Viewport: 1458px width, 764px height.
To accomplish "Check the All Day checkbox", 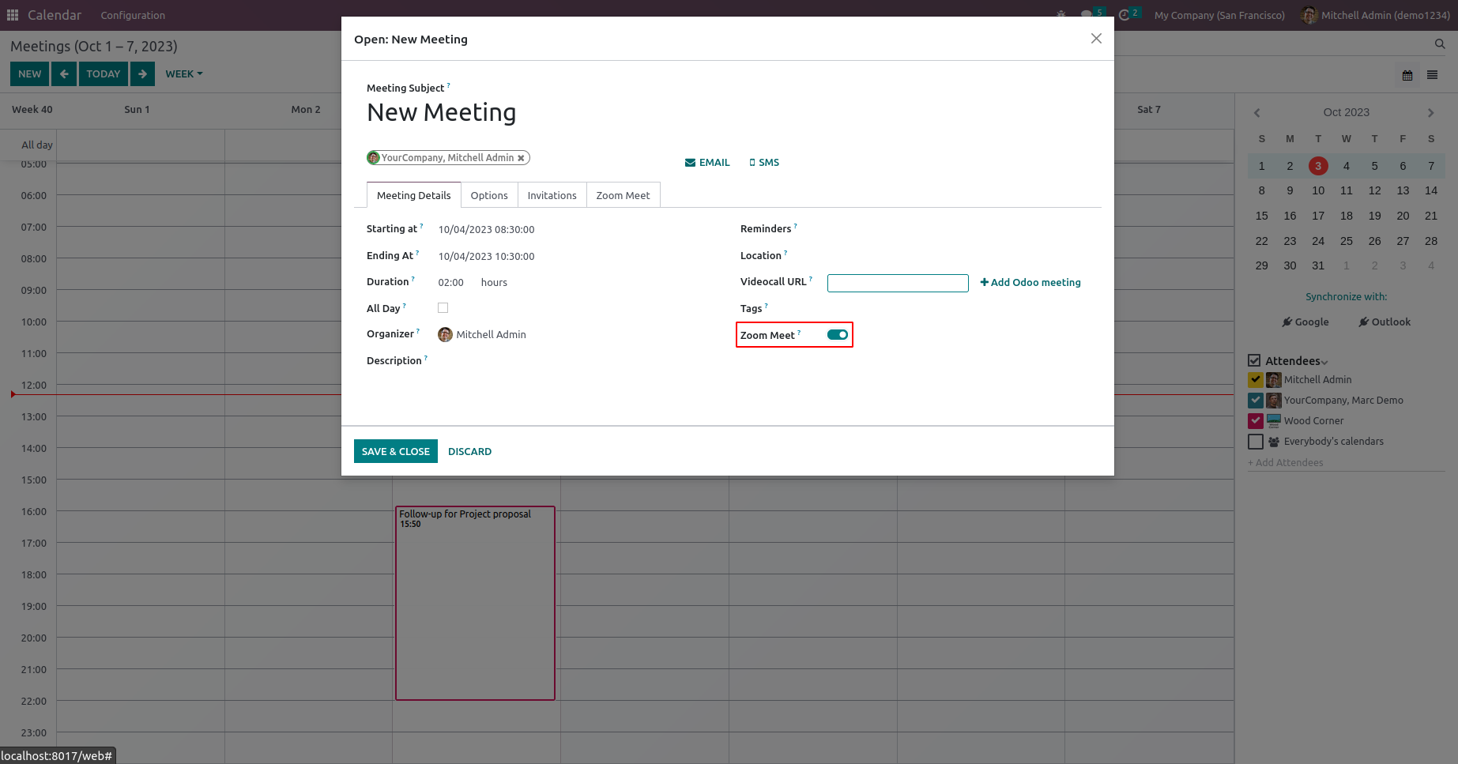I will pos(443,308).
